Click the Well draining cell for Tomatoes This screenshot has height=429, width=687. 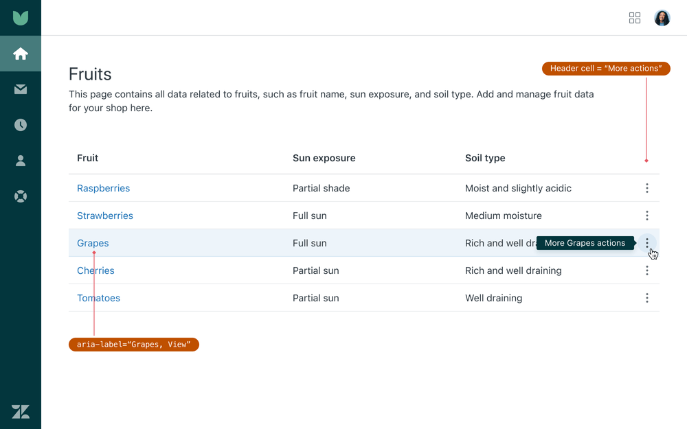click(493, 298)
